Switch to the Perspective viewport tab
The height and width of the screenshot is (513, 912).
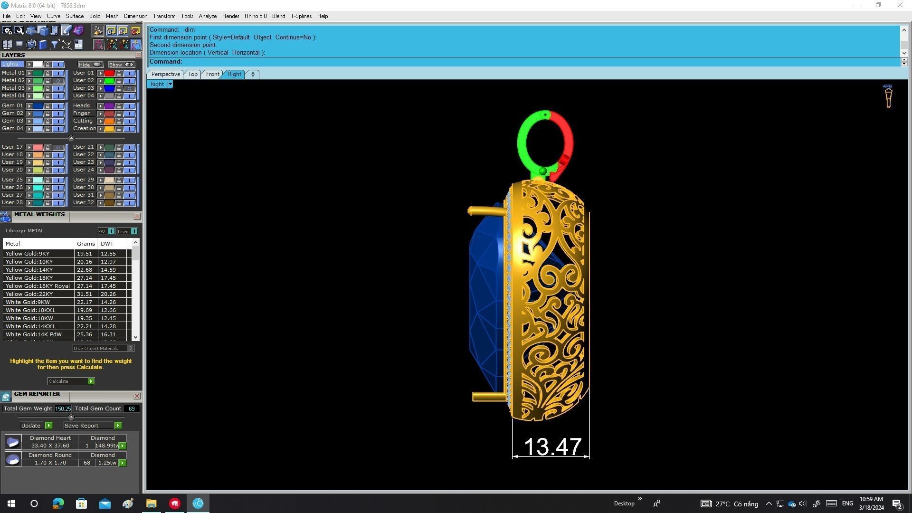tap(165, 74)
